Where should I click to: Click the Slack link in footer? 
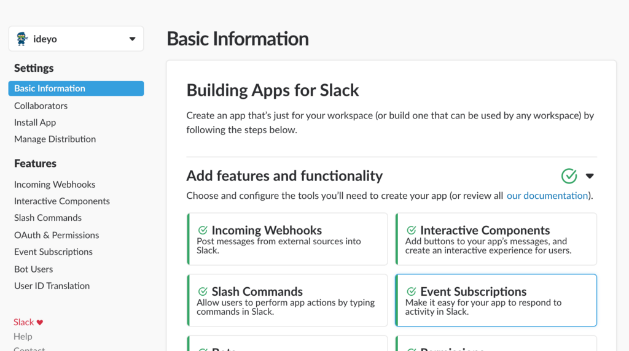[x=24, y=322]
